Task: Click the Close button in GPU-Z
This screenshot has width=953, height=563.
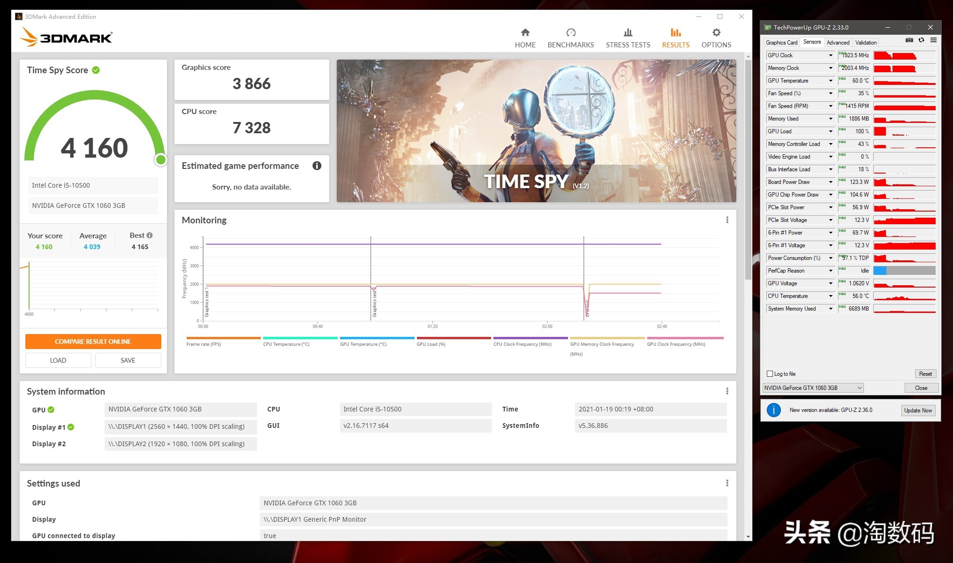Action: coord(921,388)
